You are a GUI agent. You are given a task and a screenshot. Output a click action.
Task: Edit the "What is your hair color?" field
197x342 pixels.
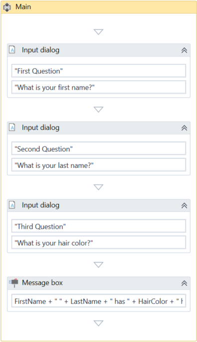point(99,242)
